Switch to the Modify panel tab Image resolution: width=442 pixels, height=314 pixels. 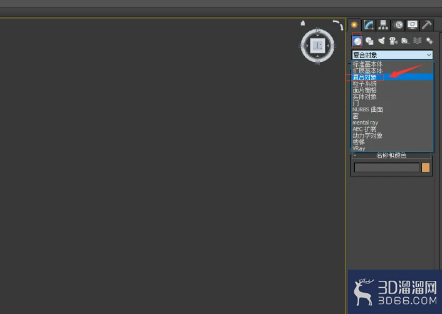368,25
